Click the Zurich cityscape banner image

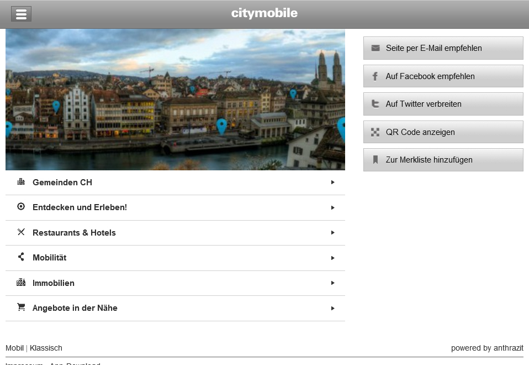[175, 100]
